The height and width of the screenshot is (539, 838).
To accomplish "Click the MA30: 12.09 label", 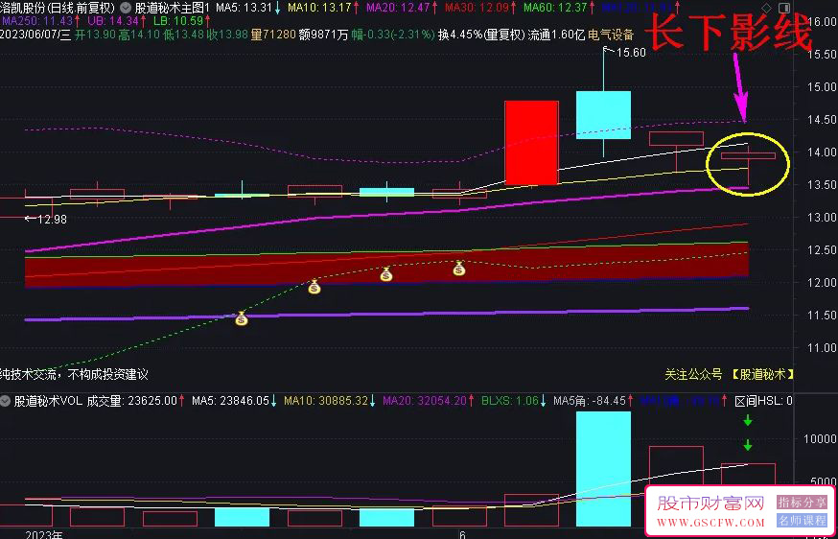I will coord(477,8).
